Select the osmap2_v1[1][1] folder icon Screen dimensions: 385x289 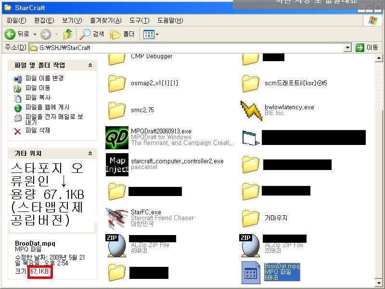[116, 83]
